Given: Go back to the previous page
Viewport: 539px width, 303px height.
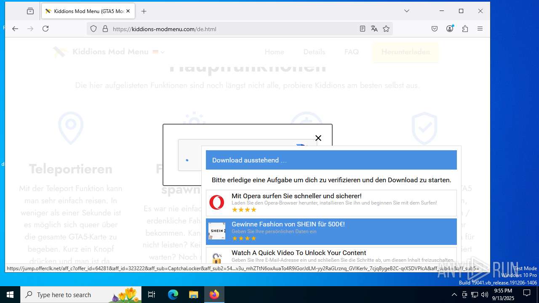Looking at the screenshot, I should click(x=15, y=29).
